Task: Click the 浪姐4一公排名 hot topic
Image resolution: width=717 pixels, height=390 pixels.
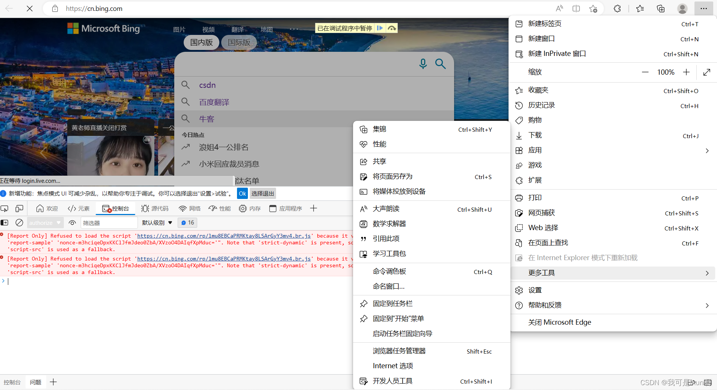Action: (224, 147)
